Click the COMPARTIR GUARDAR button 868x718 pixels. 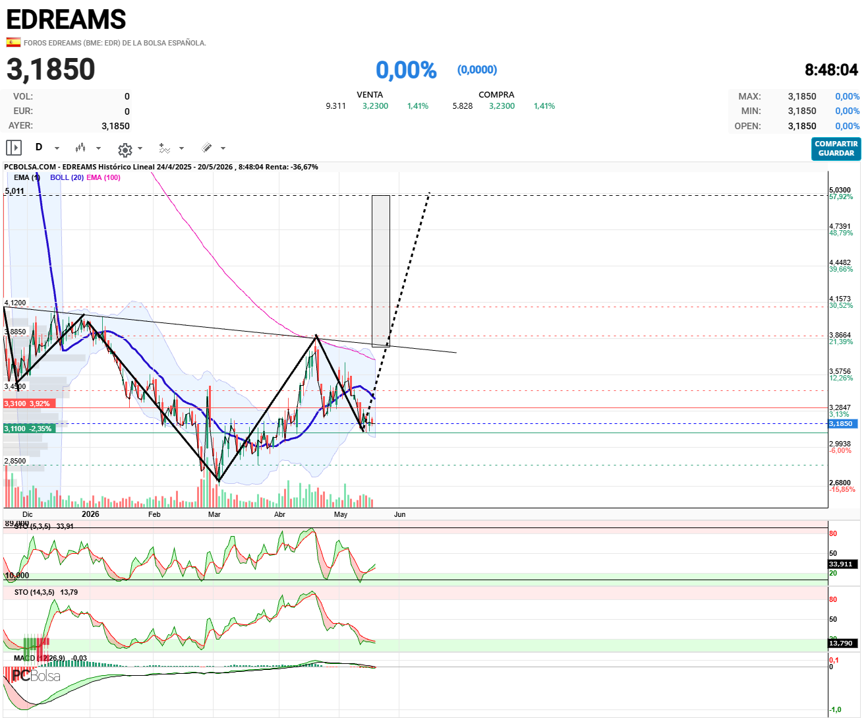click(x=836, y=148)
